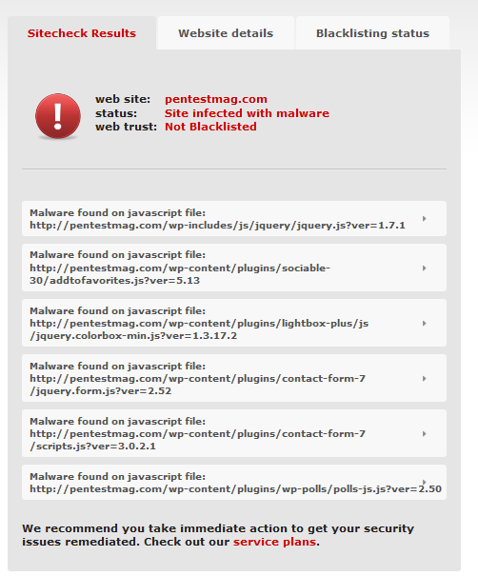Switch to the Website details tab

click(226, 33)
